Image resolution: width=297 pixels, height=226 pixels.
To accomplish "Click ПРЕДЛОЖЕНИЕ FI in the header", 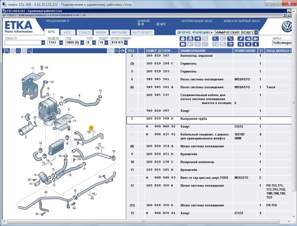I will click(x=58, y=21).
